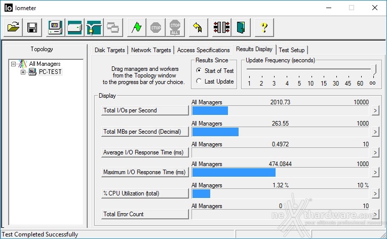Viewport: 387px width, 239px height.
Task: Open About Iometer help question mark
Action: click(264, 27)
